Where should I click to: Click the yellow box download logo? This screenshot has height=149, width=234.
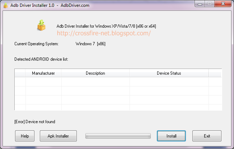coord(42,26)
